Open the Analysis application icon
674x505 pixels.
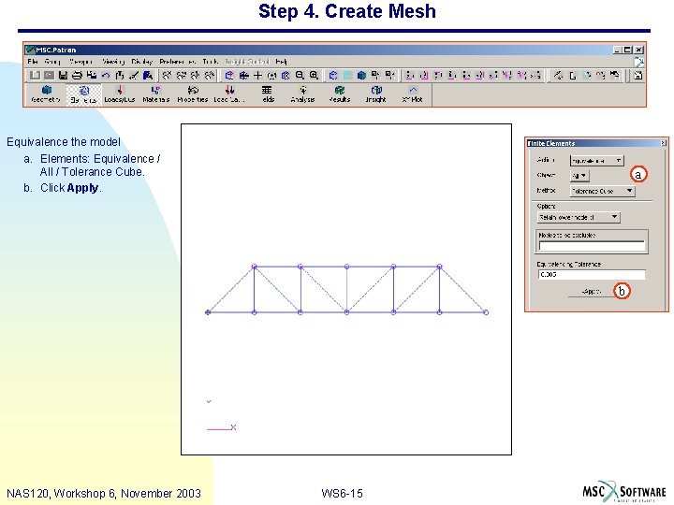point(302,94)
